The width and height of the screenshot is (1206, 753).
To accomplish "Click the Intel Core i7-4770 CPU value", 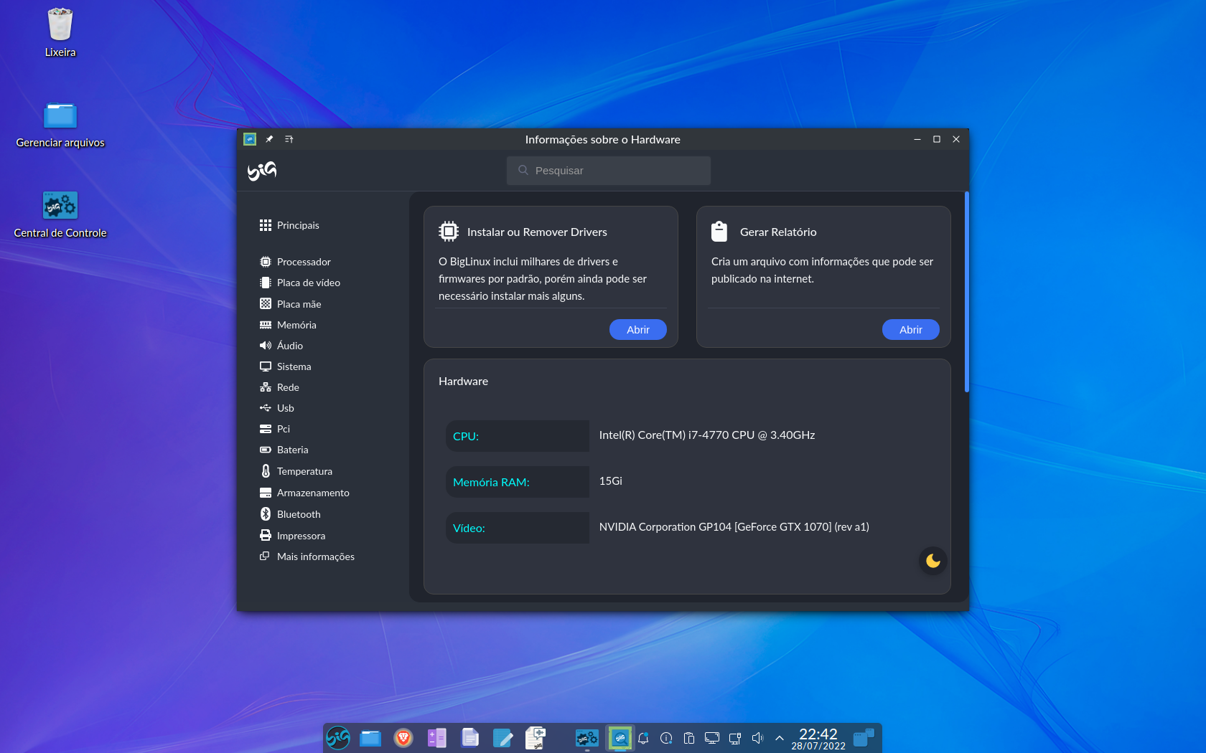I will tap(707, 435).
